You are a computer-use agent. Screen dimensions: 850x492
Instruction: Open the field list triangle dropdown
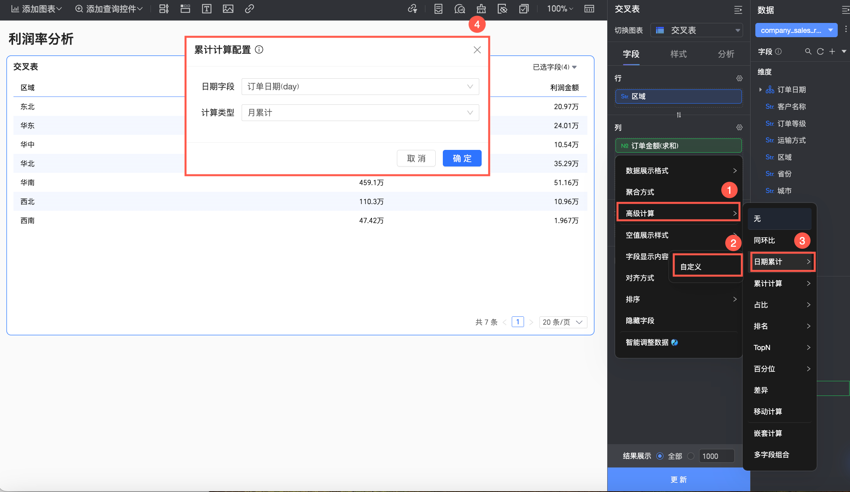click(x=844, y=51)
